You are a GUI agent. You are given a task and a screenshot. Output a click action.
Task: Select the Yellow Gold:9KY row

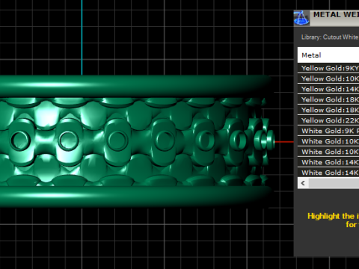(328, 68)
